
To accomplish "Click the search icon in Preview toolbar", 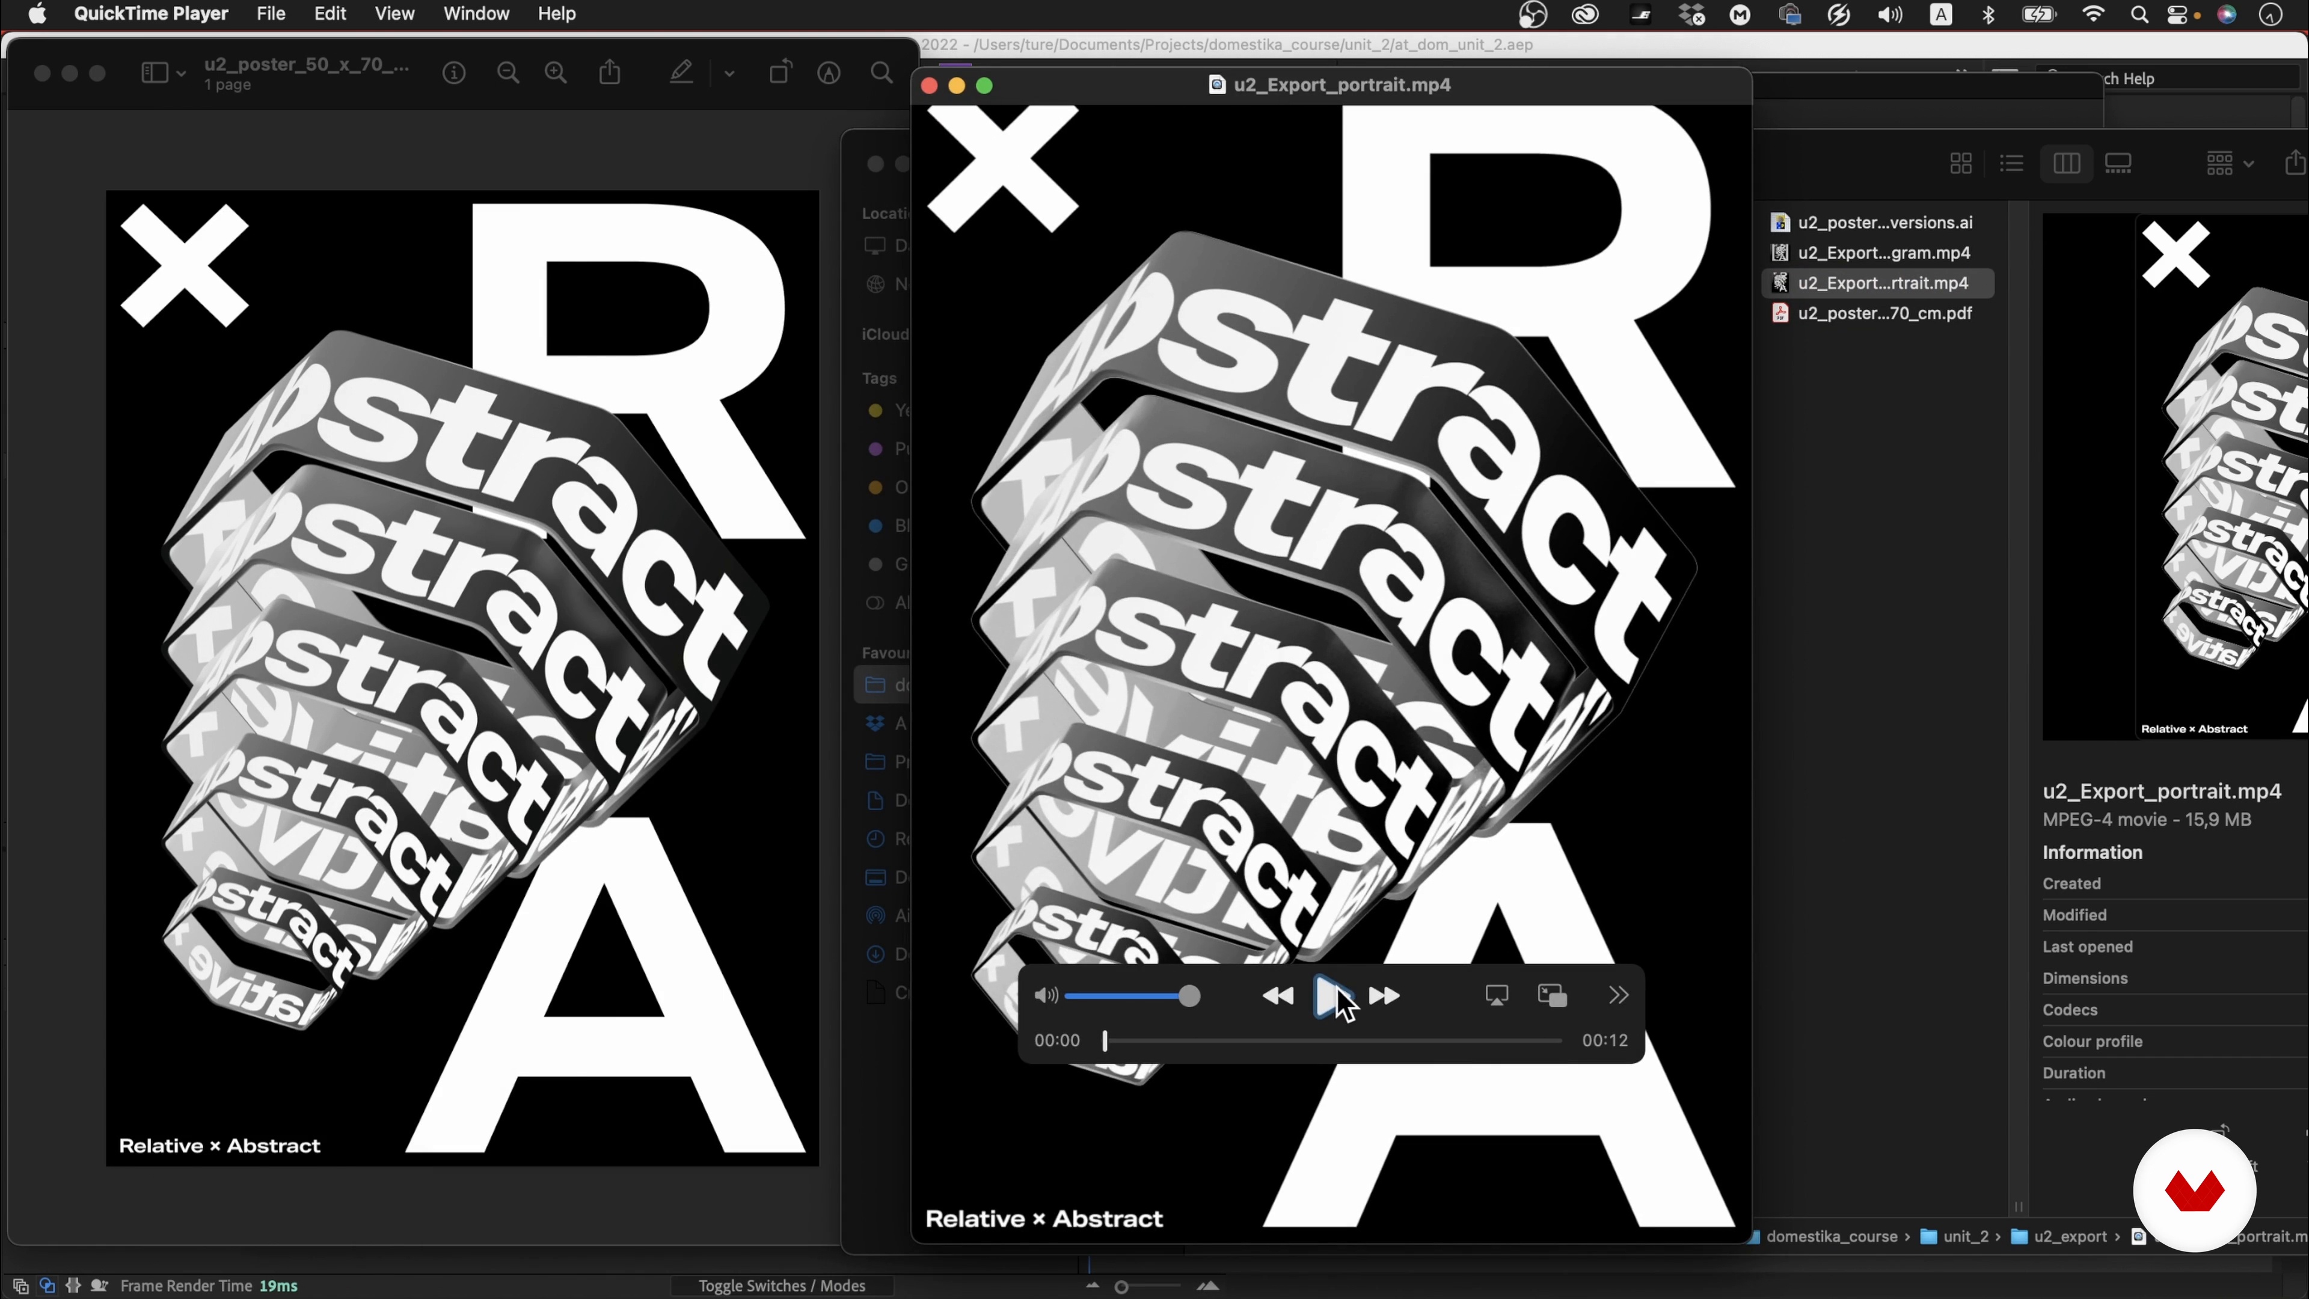I will click(x=882, y=73).
